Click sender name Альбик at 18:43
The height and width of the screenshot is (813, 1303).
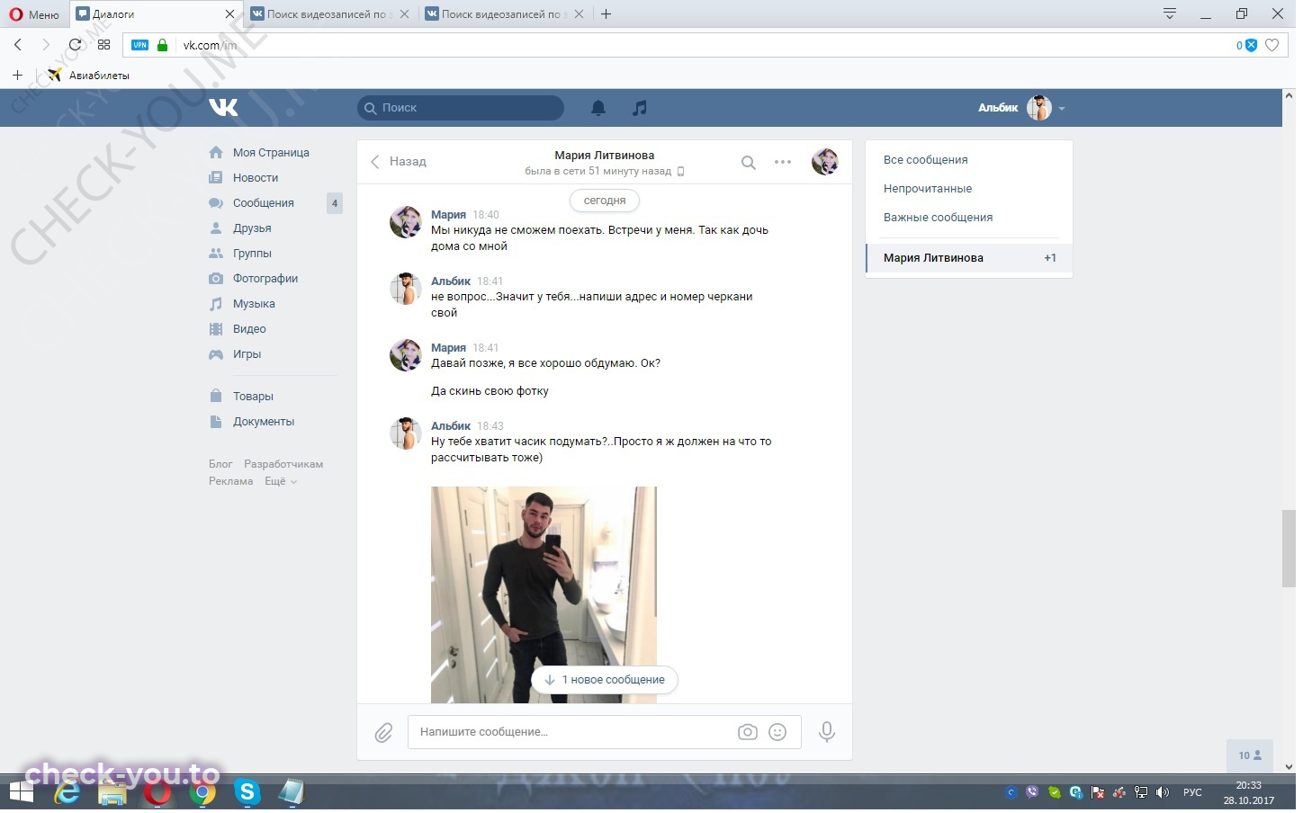click(451, 426)
